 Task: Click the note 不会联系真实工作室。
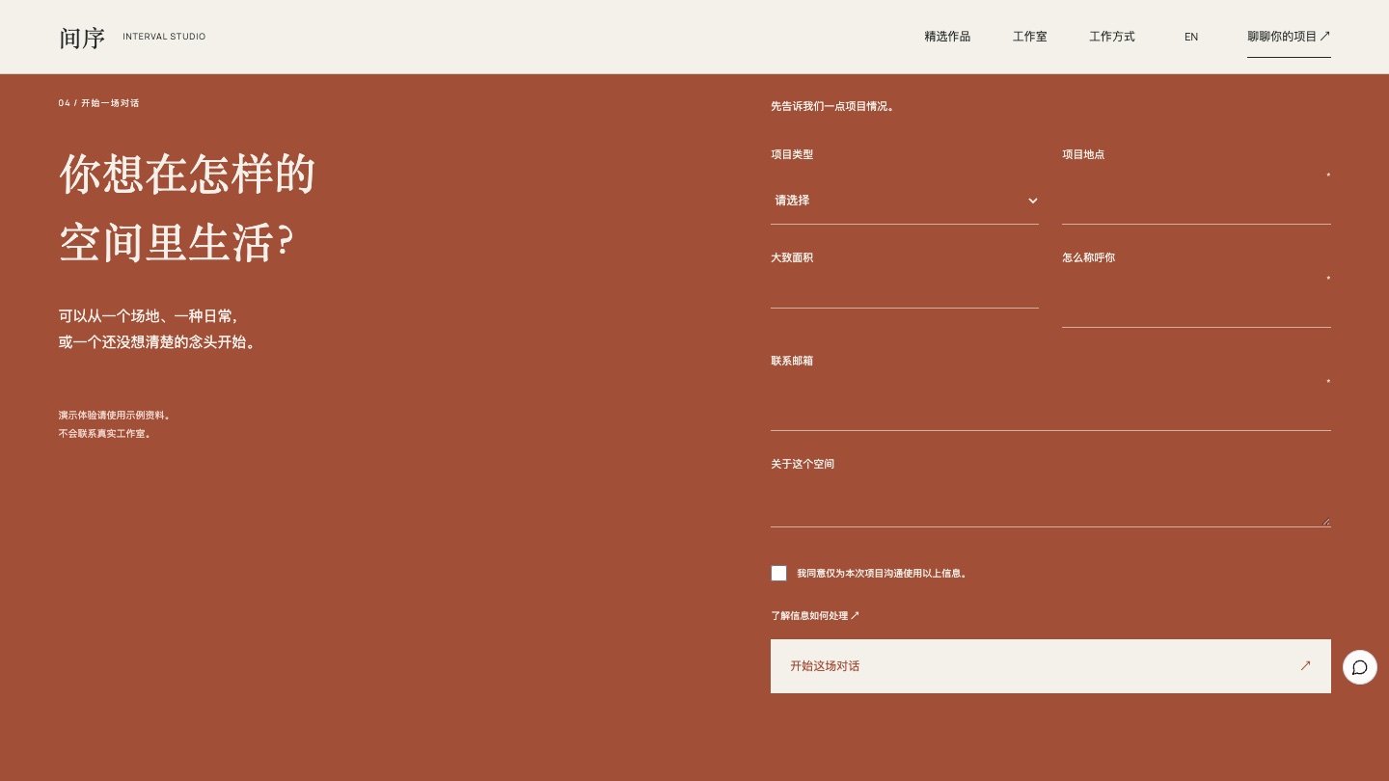point(105,434)
